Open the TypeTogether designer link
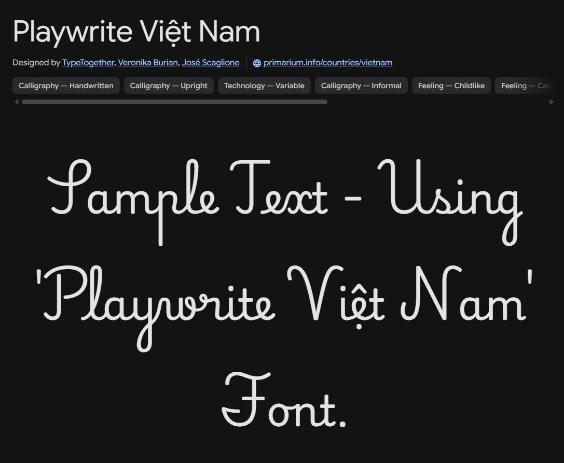The height and width of the screenshot is (463, 564). (88, 63)
